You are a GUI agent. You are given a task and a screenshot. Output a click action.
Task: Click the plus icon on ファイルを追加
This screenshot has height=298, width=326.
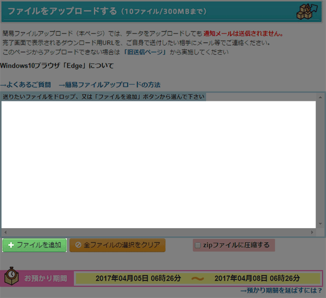(x=11, y=245)
